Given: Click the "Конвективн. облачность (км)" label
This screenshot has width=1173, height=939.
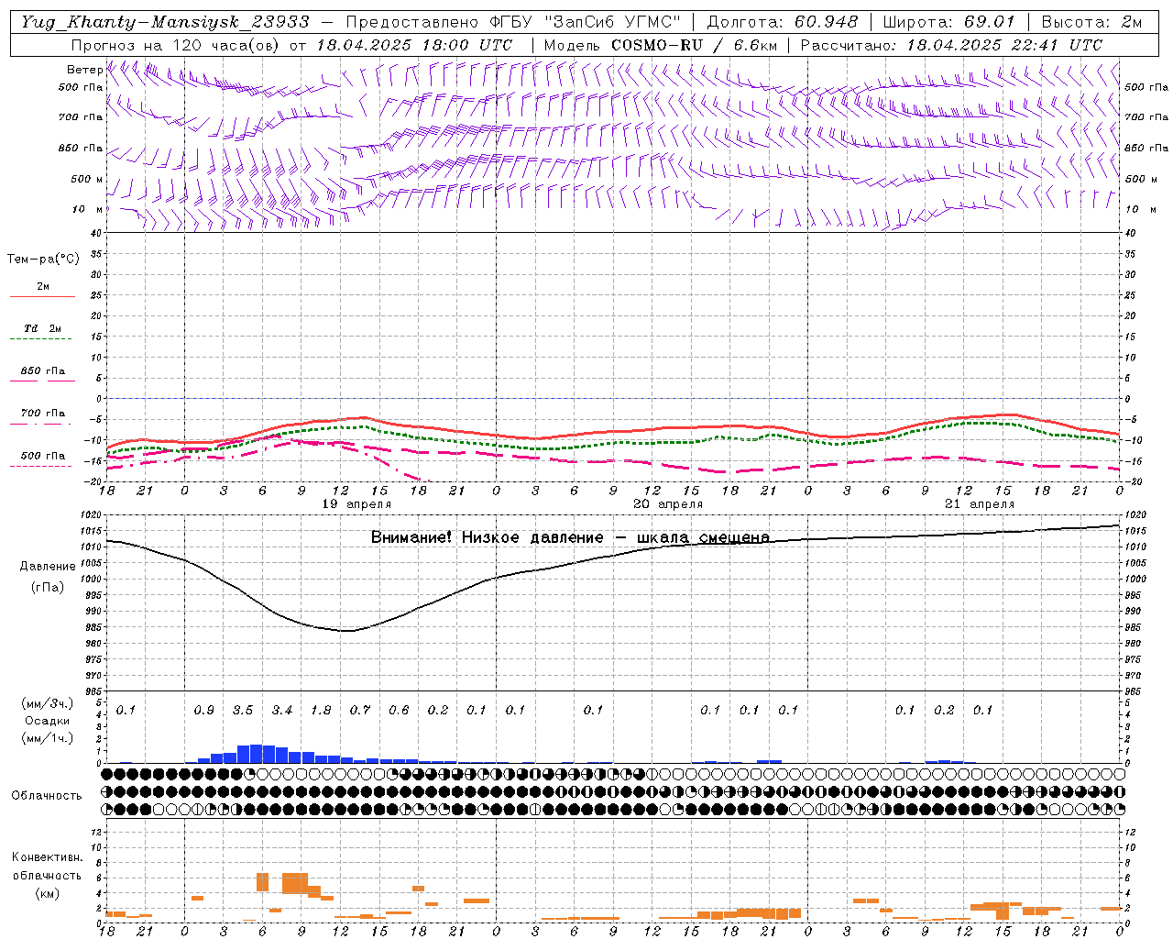Looking at the screenshot, I should coord(47,875).
